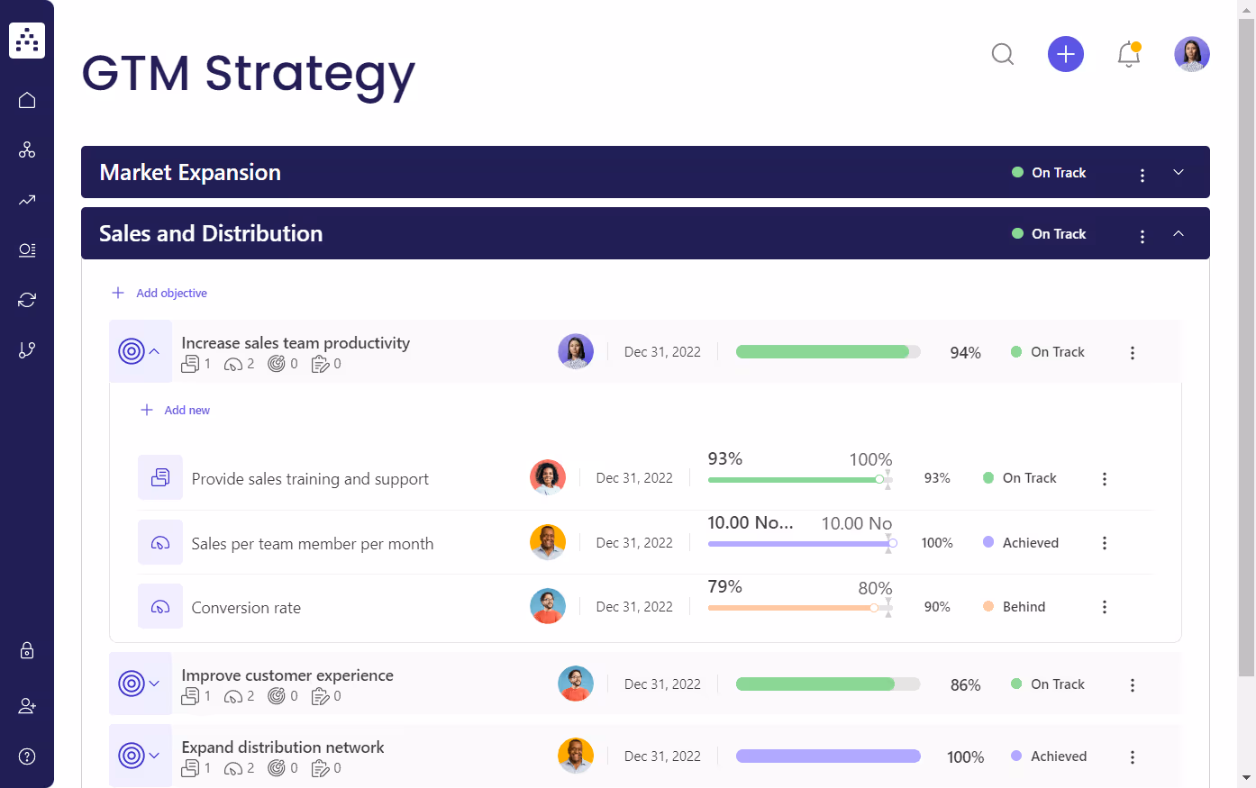The image size is (1256, 788).
Task: Select the objectives list sidebar icon
Action: (x=27, y=250)
